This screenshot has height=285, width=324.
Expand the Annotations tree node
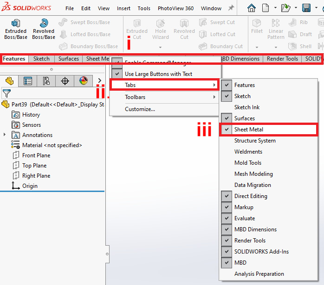point(5,135)
